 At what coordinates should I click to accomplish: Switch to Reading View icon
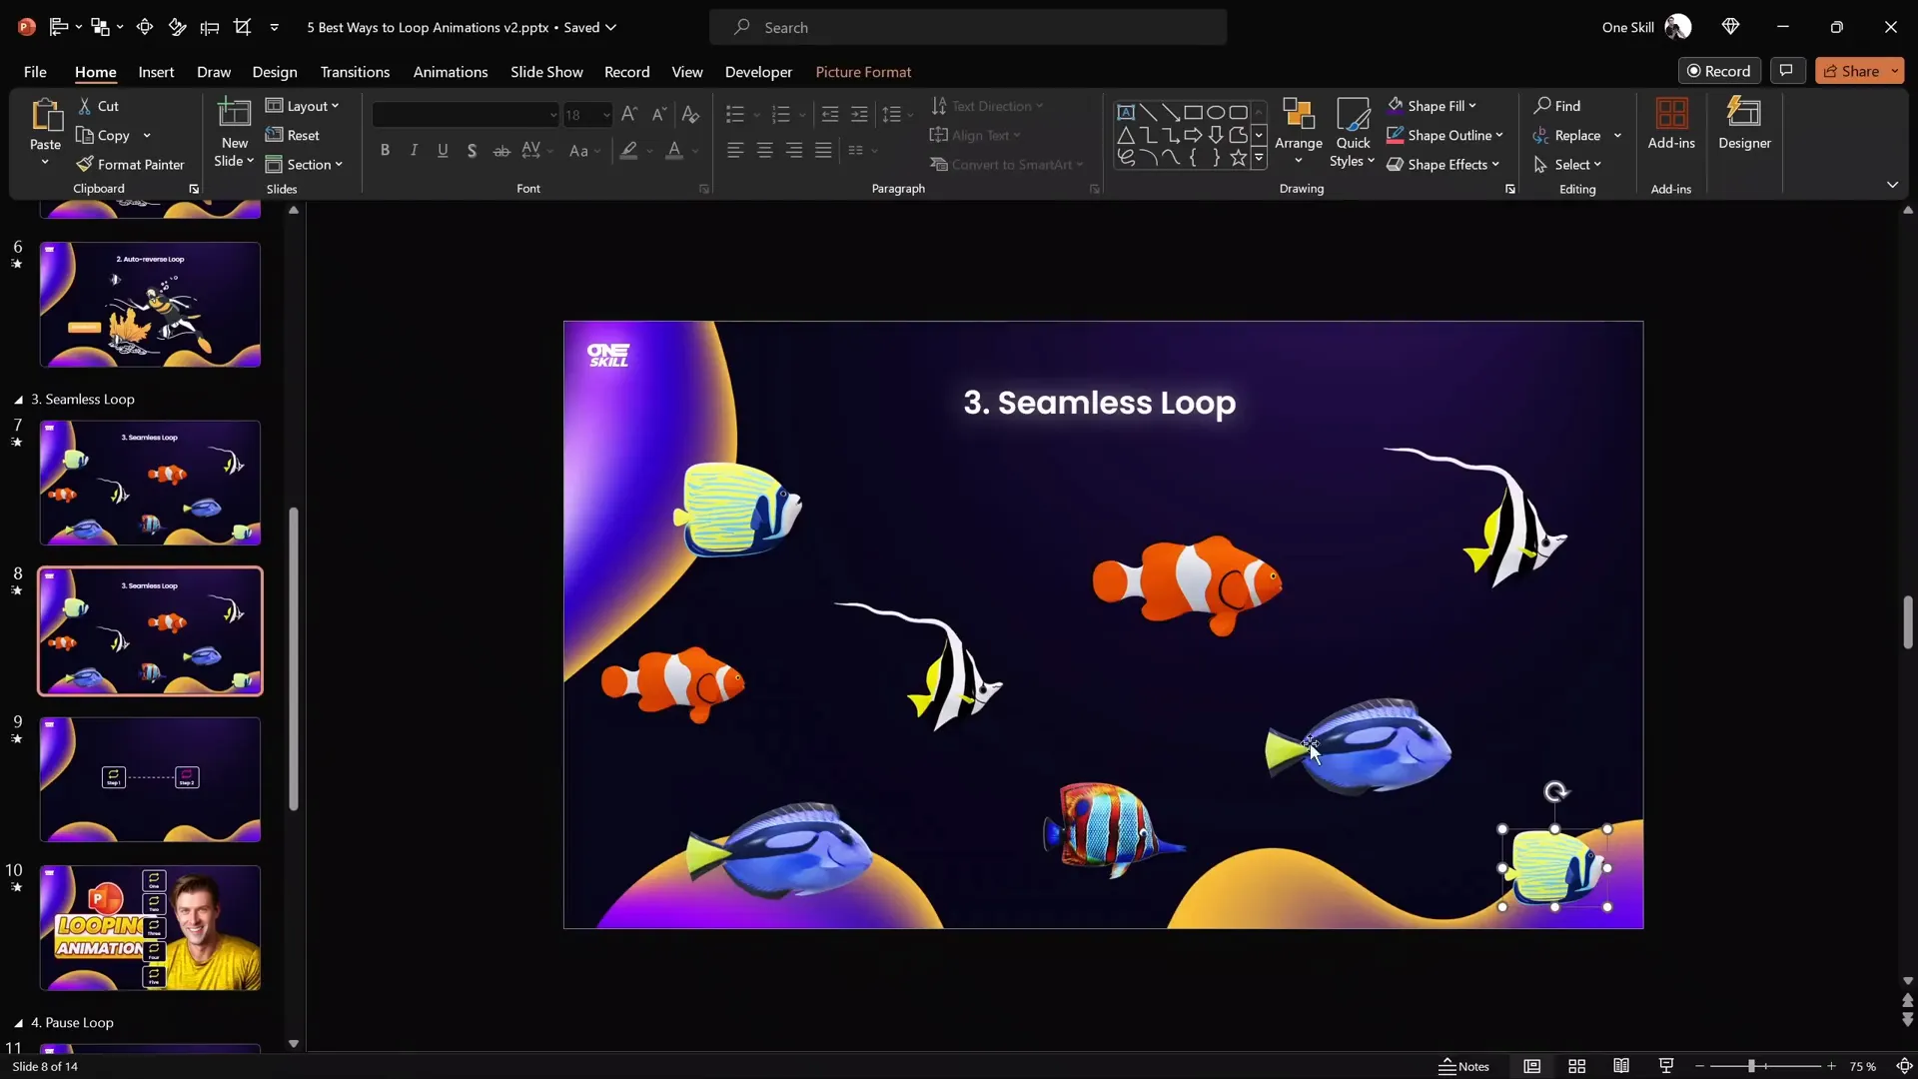point(1621,1066)
